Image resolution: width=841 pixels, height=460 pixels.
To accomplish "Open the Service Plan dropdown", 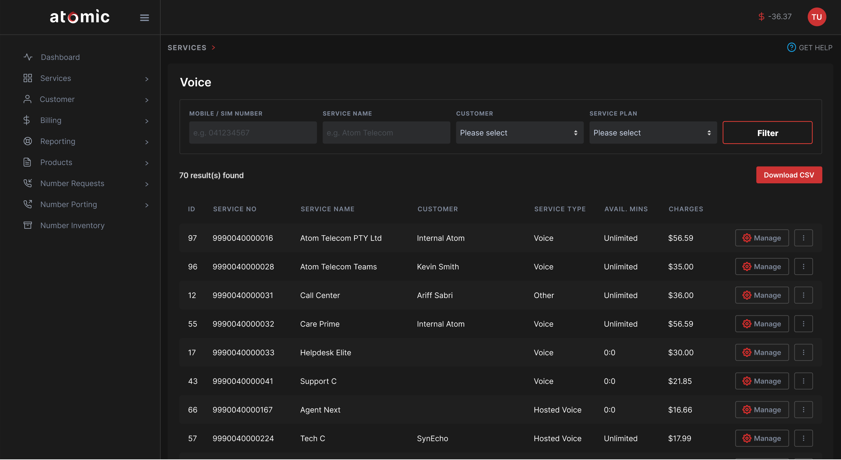I will pyautogui.click(x=652, y=132).
